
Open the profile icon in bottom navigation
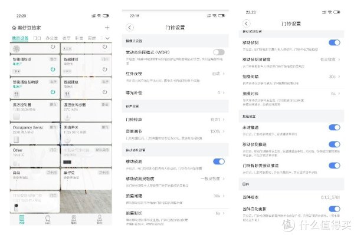pos(99,219)
